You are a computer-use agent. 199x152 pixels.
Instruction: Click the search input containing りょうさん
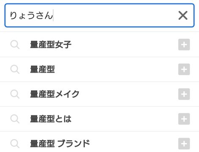tap(99, 15)
